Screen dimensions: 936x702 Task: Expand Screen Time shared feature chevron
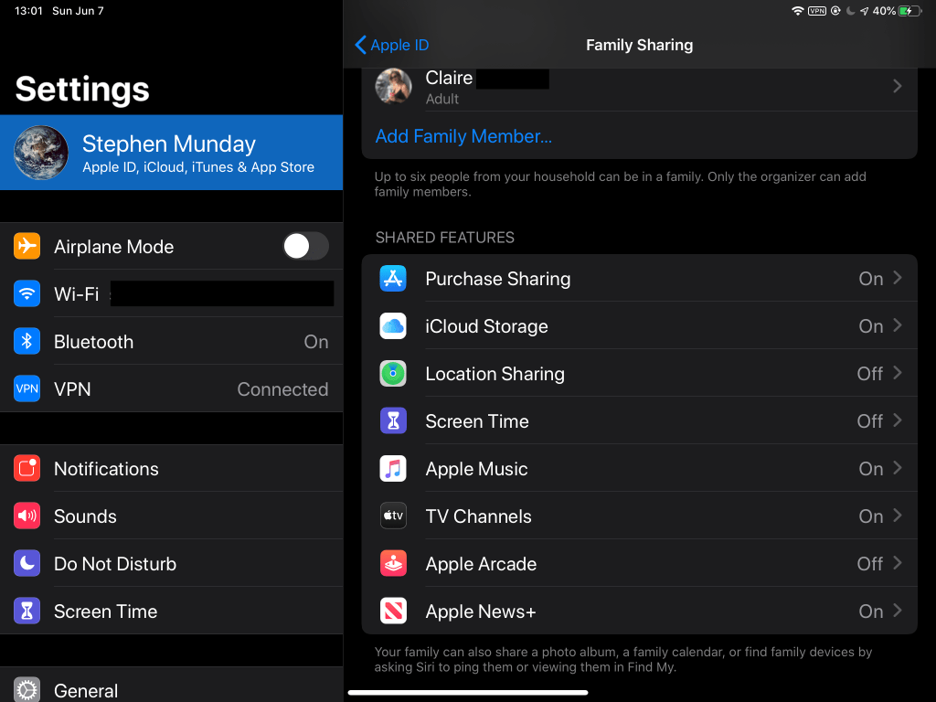898,420
